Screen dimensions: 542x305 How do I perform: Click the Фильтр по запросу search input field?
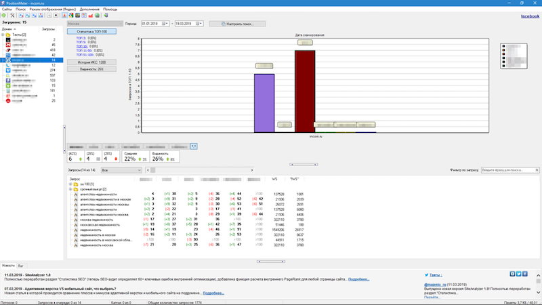[x=507, y=170]
